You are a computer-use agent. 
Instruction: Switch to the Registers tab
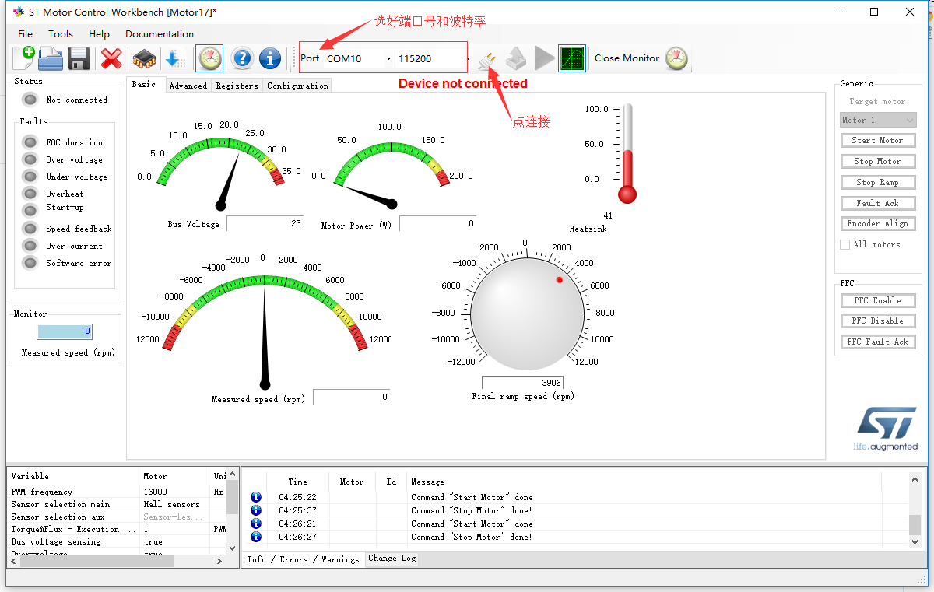237,86
